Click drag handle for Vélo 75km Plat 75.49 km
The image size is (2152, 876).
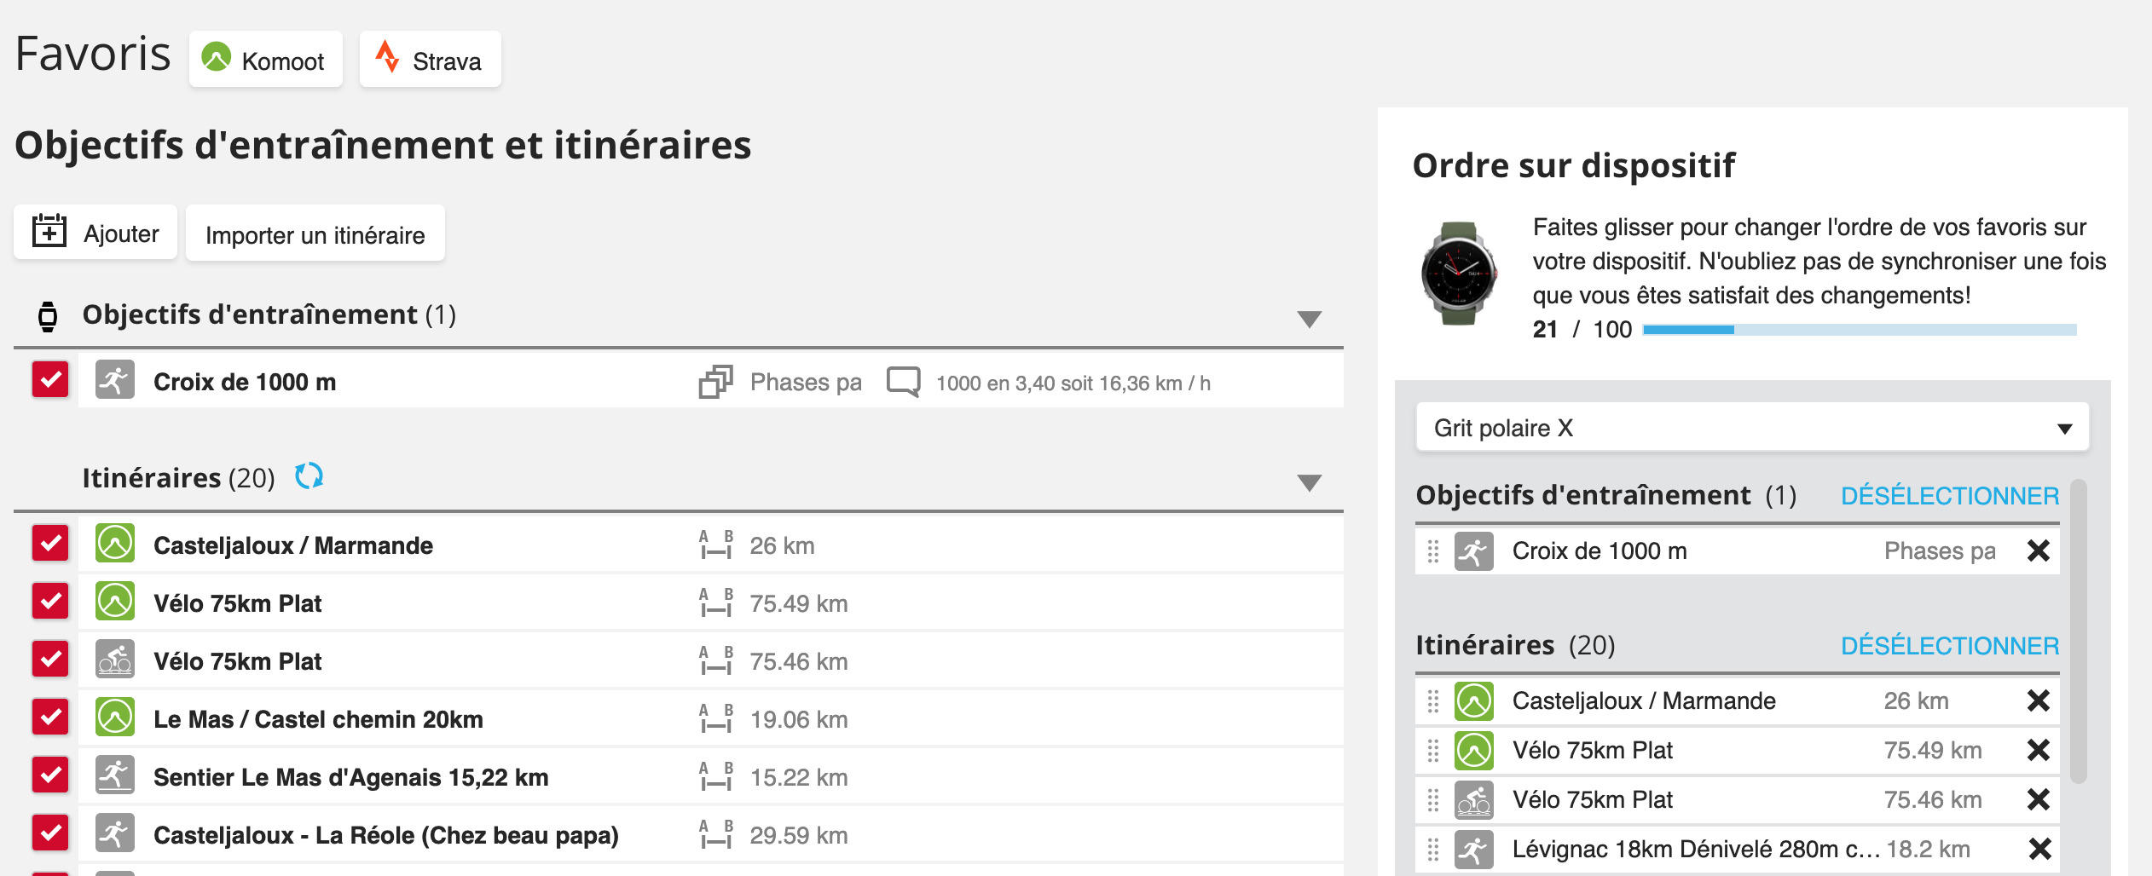click(x=1433, y=751)
